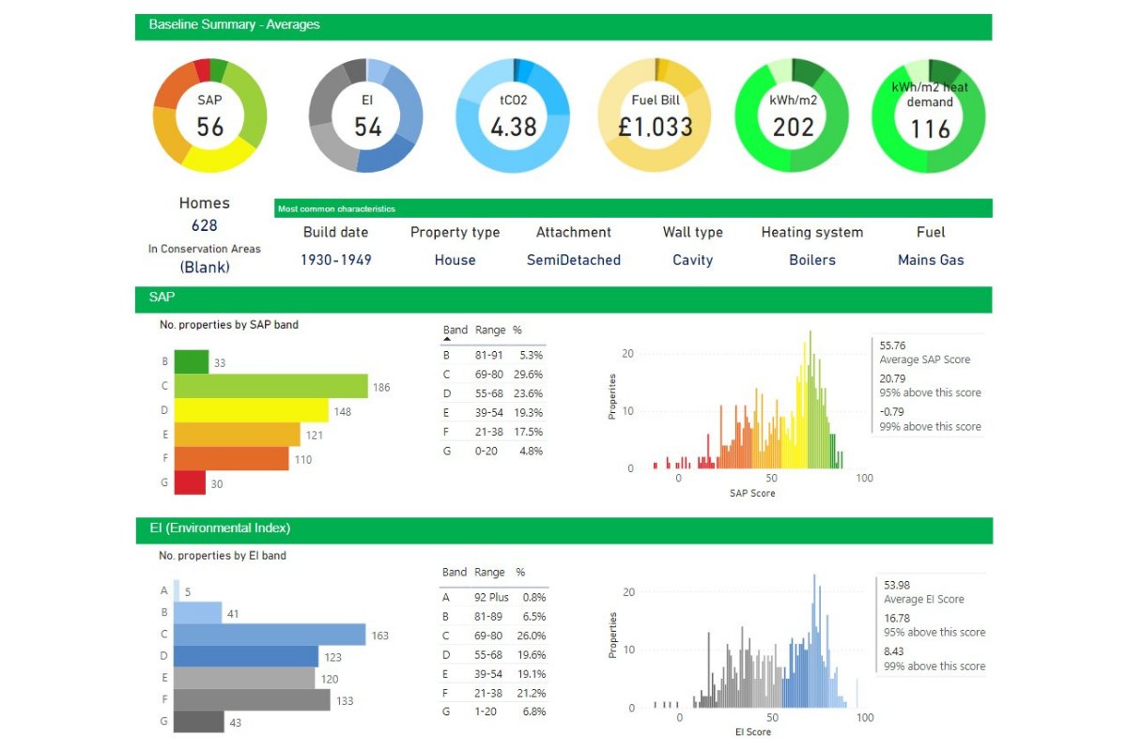Select the green C bar in SAP band chart
1127x751 pixels.
(270, 386)
